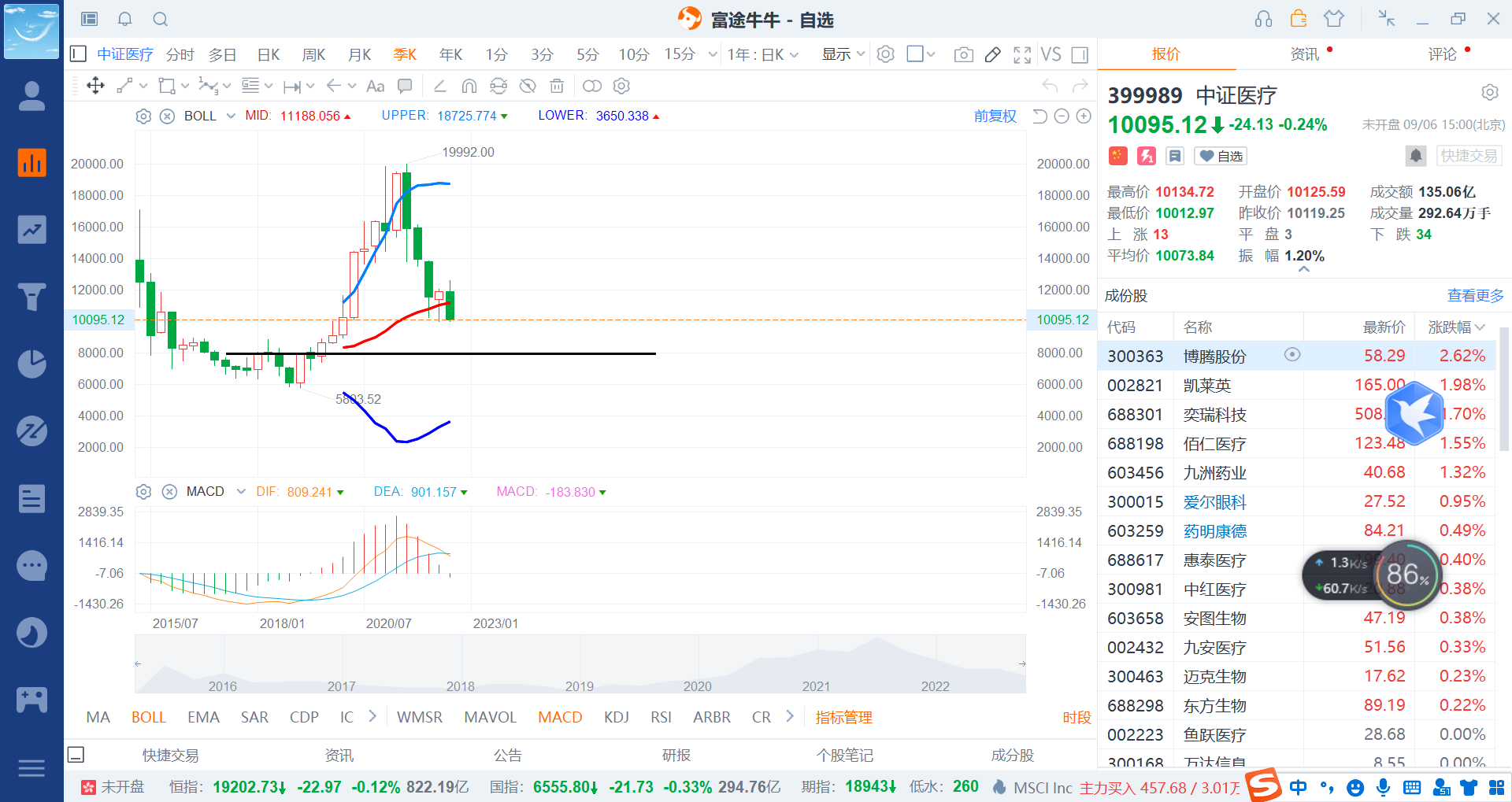This screenshot has height=802, width=1512.
Task: Add a comment bubble annotation
Action: (x=405, y=86)
